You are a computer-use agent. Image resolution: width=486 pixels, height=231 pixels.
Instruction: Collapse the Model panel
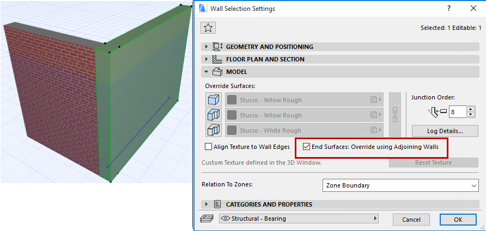(x=206, y=72)
